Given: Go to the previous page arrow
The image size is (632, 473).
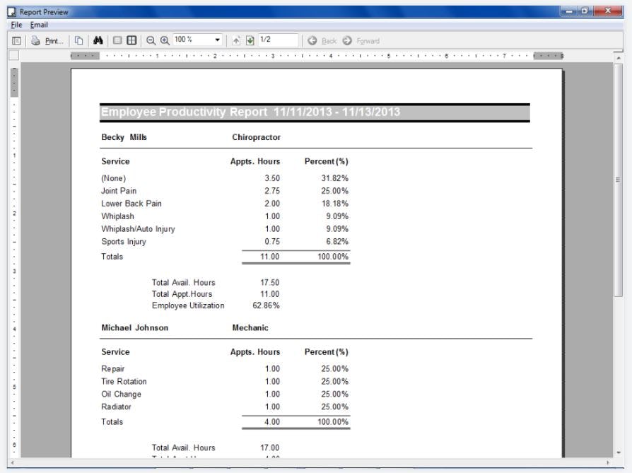Looking at the screenshot, I should tap(236, 41).
